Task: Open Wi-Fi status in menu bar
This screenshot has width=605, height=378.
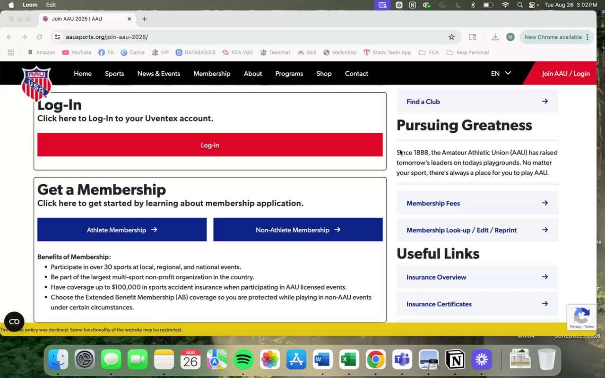Action: coord(505,5)
